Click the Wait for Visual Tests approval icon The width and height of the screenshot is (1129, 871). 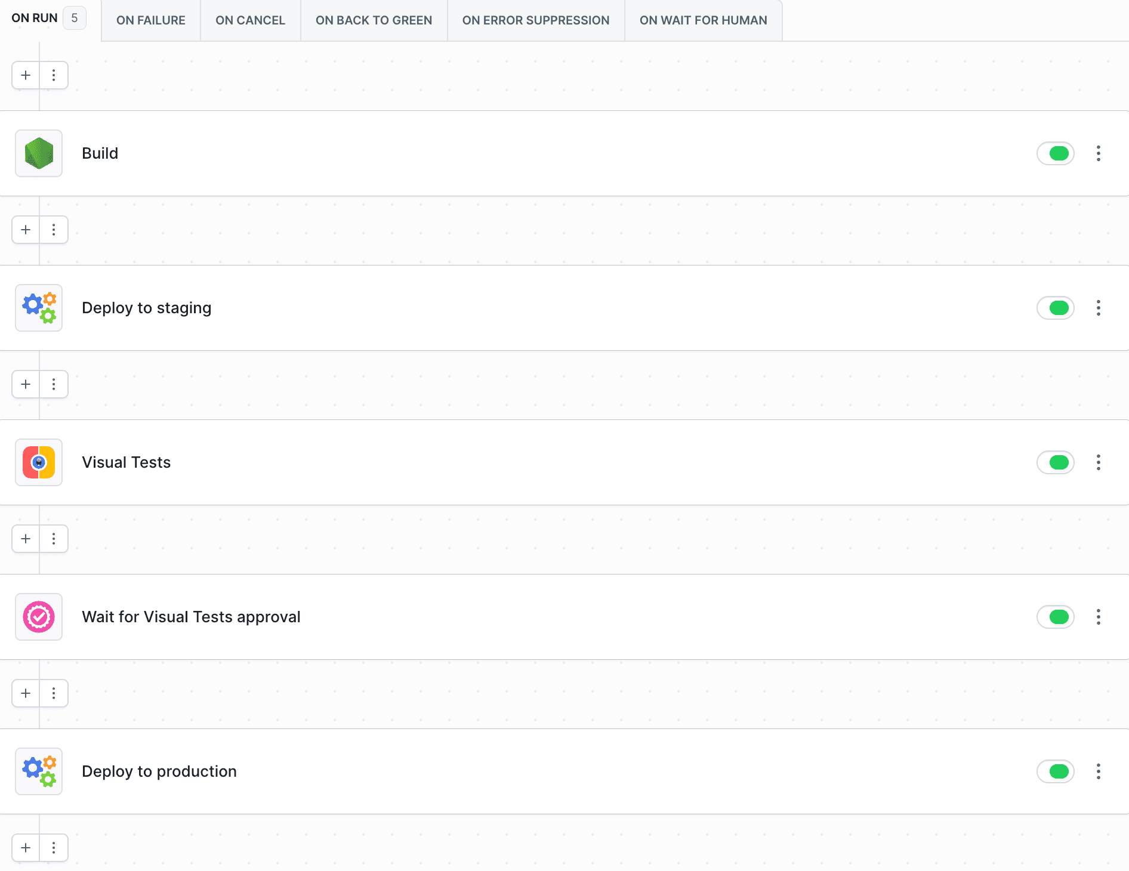(x=39, y=617)
